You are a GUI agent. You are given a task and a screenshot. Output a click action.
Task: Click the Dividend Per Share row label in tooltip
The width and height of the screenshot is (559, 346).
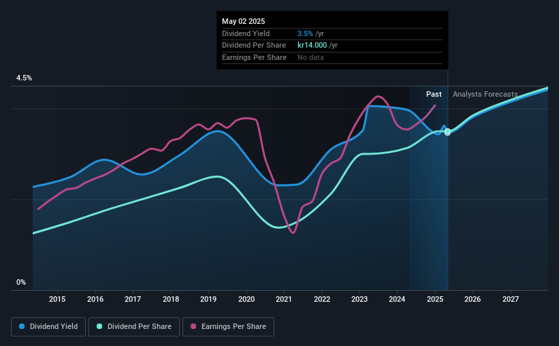tap(254, 46)
